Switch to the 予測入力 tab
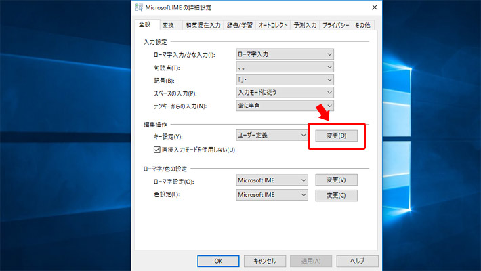Image resolution: width=481 pixels, height=271 pixels. 307,25
